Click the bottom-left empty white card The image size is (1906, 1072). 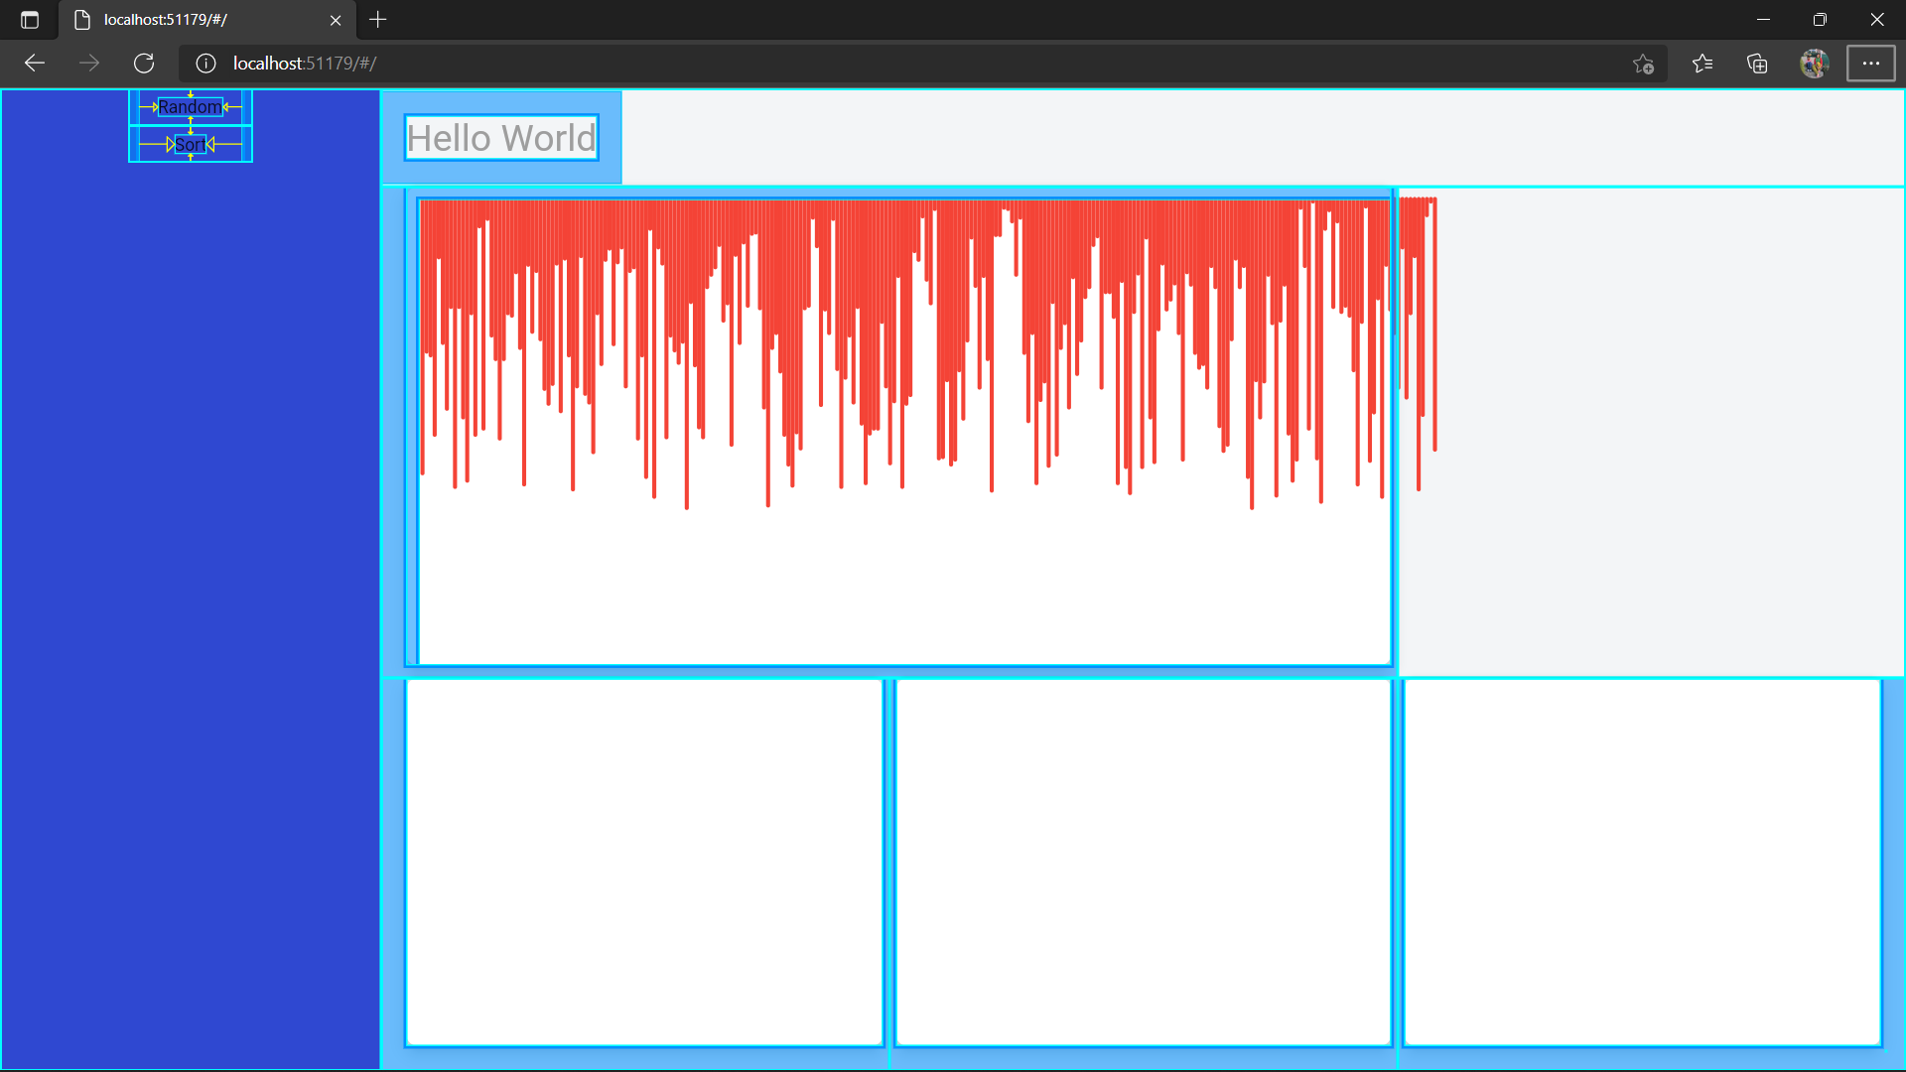pyautogui.click(x=644, y=863)
